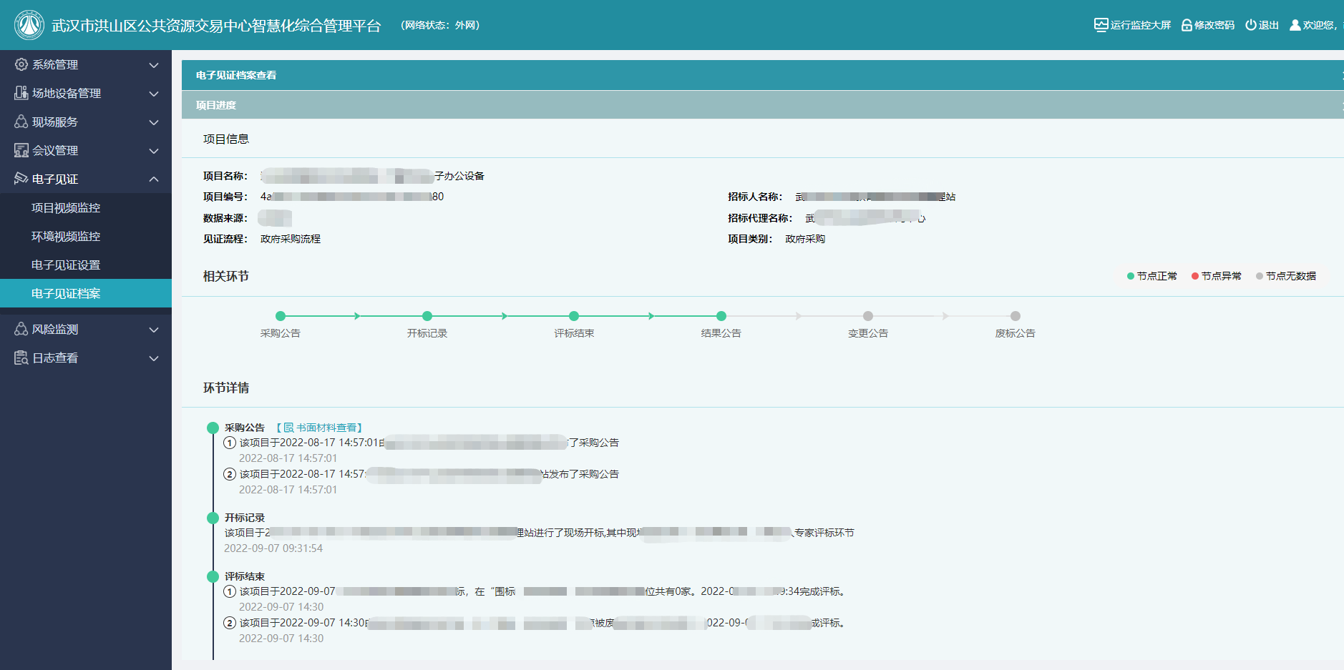Expand the 日志查看 menu chevron
Screen dimensions: 1344x670
[154, 358]
